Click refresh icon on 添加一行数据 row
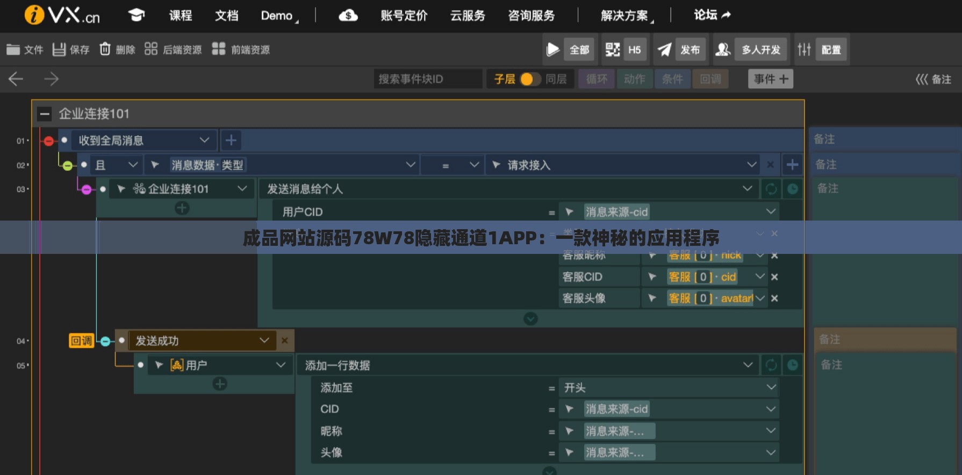The image size is (962, 475). pyautogui.click(x=771, y=365)
